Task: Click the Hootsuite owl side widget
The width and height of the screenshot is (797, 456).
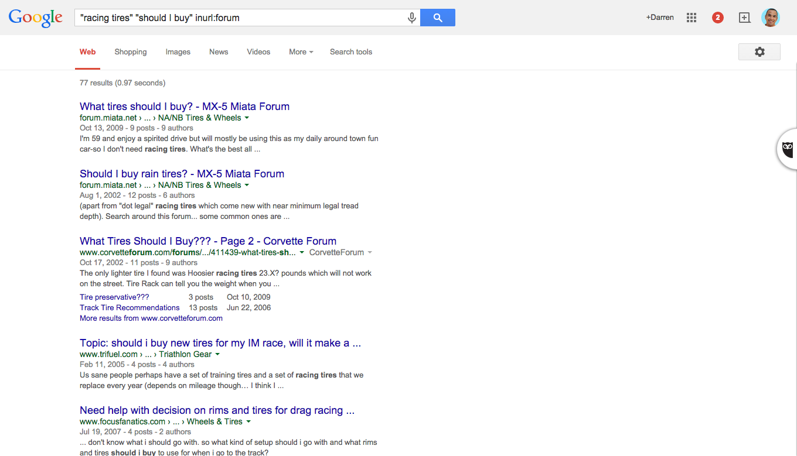Action: 787,150
